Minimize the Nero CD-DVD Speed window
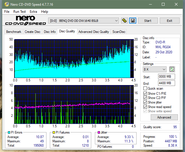This screenshot has height=152, width=185. click(x=150, y=4)
